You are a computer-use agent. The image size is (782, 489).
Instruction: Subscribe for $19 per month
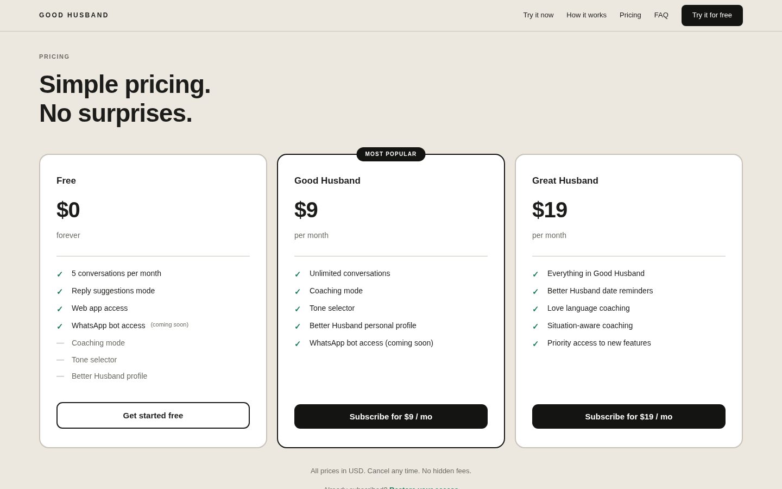(629, 417)
